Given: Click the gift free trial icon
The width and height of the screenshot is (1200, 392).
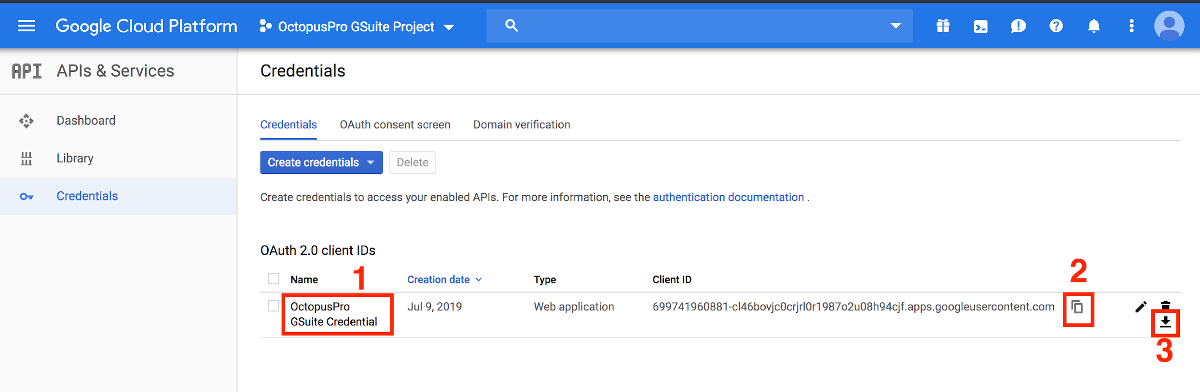Looking at the screenshot, I should [x=943, y=26].
